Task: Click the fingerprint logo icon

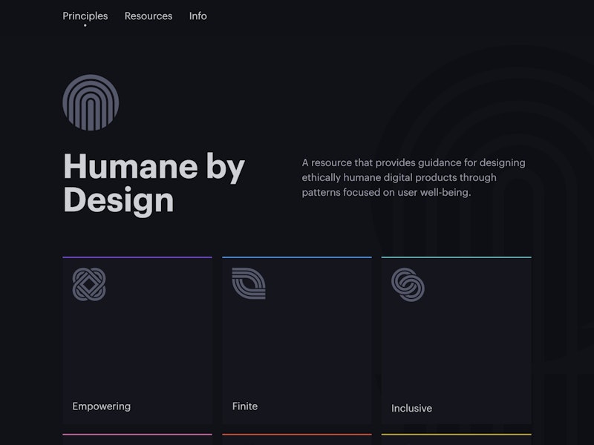Action: (90, 102)
